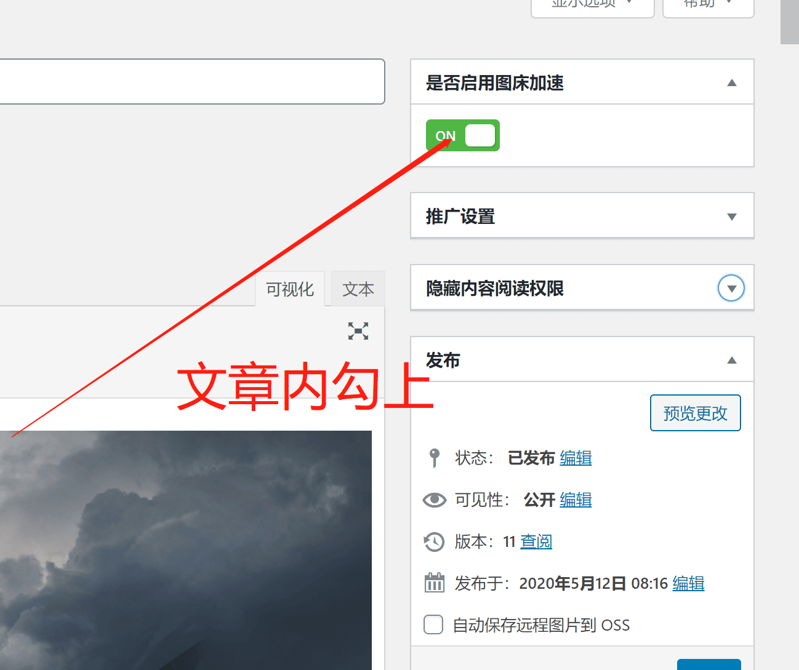Click the eye icon beside 可见性
799x670 pixels.
pos(435,500)
